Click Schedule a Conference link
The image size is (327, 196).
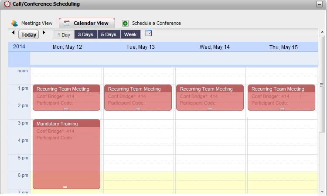tap(157, 23)
